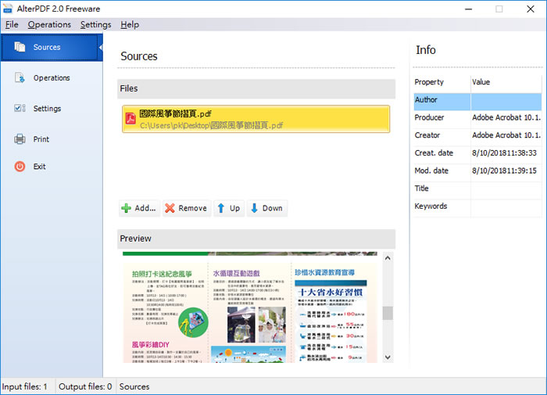Collapse sidebar using arrow beside Sources
Screen dimensions: 547x395
point(101,47)
